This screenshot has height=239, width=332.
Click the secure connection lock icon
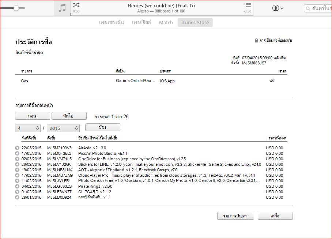pyautogui.click(x=256, y=40)
